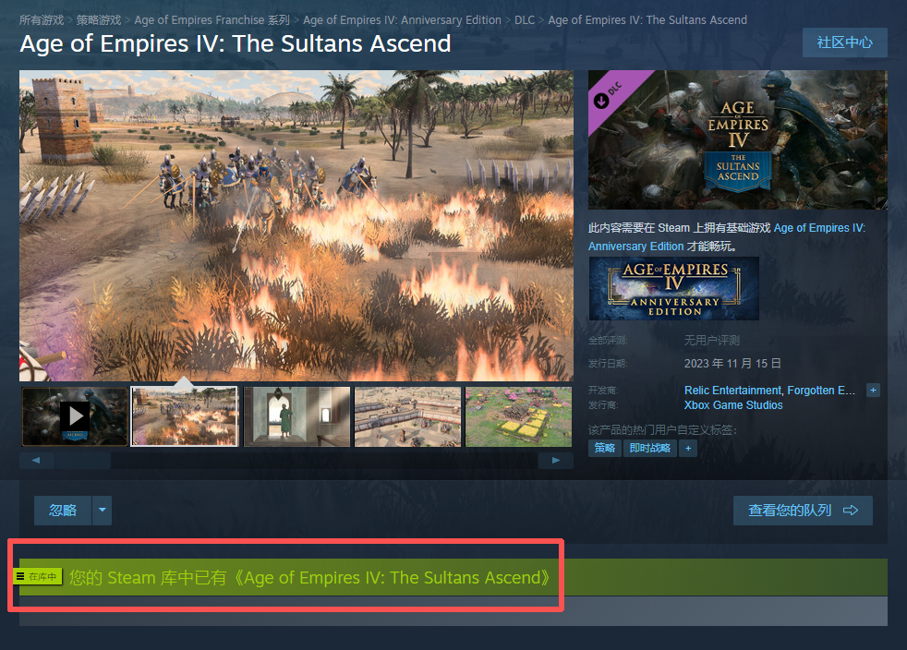Viewport: 907px width, 650px height.
Task: Click the 在库中 library badge icon
Action: pyautogui.click(x=38, y=576)
